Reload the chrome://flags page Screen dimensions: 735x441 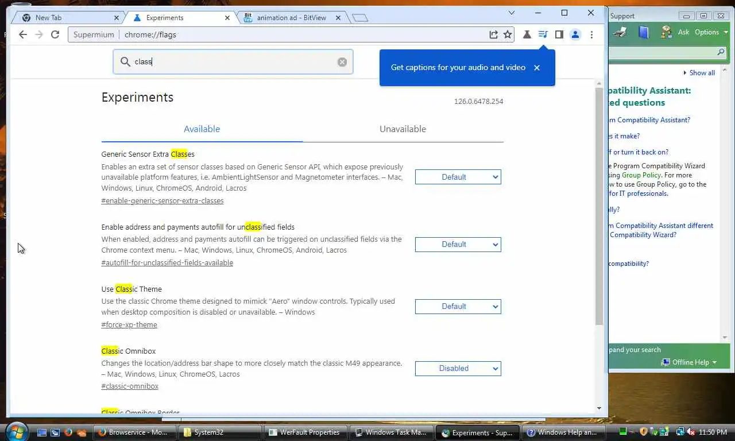pyautogui.click(x=55, y=34)
